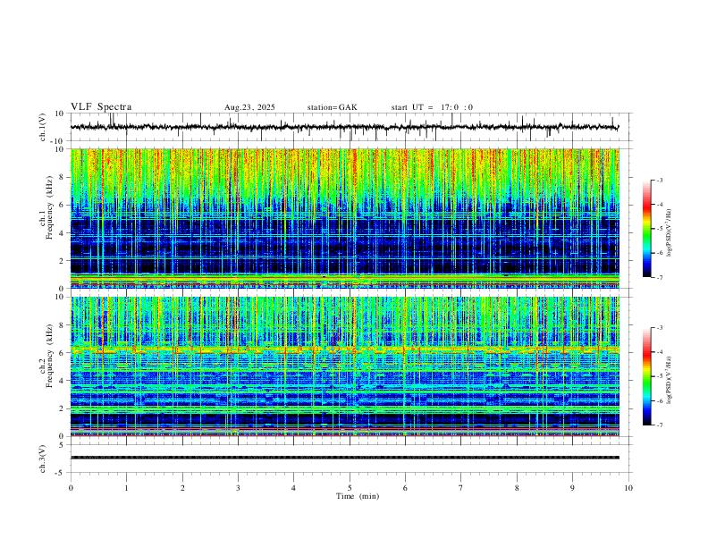Click the time axis tick labeled 3

238,488
